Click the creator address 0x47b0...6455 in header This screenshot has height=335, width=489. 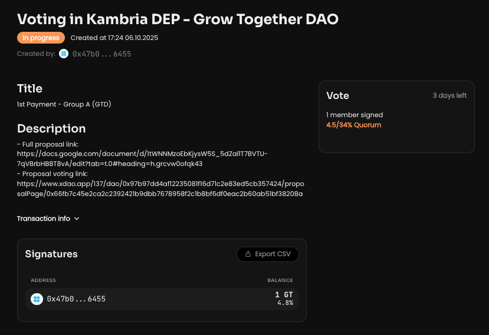click(101, 54)
